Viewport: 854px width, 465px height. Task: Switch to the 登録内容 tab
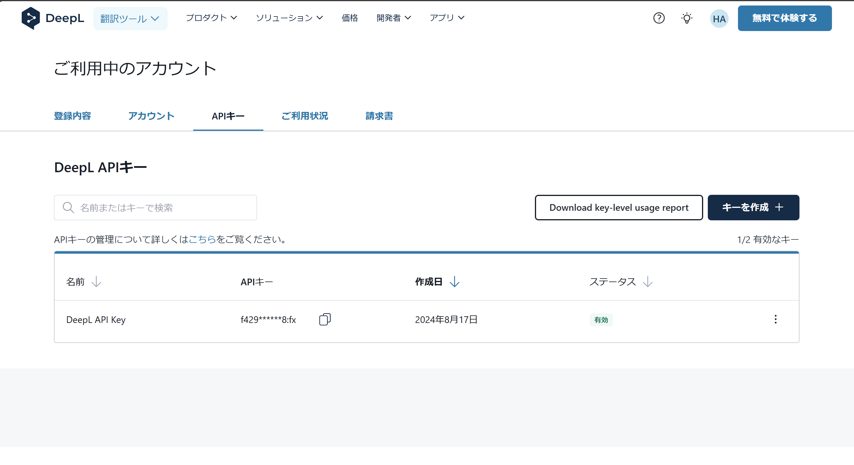pos(72,116)
